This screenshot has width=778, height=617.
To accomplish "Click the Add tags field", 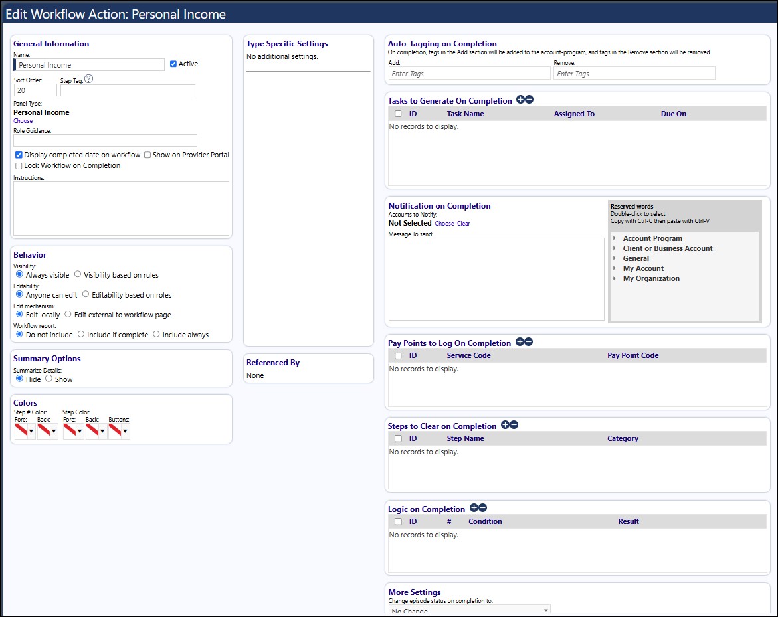I will (x=469, y=74).
